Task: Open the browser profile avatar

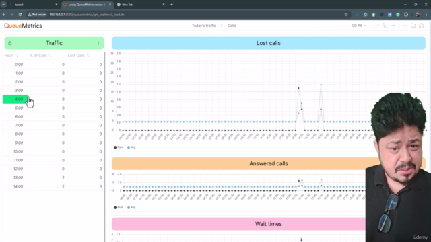Action: pos(418,15)
